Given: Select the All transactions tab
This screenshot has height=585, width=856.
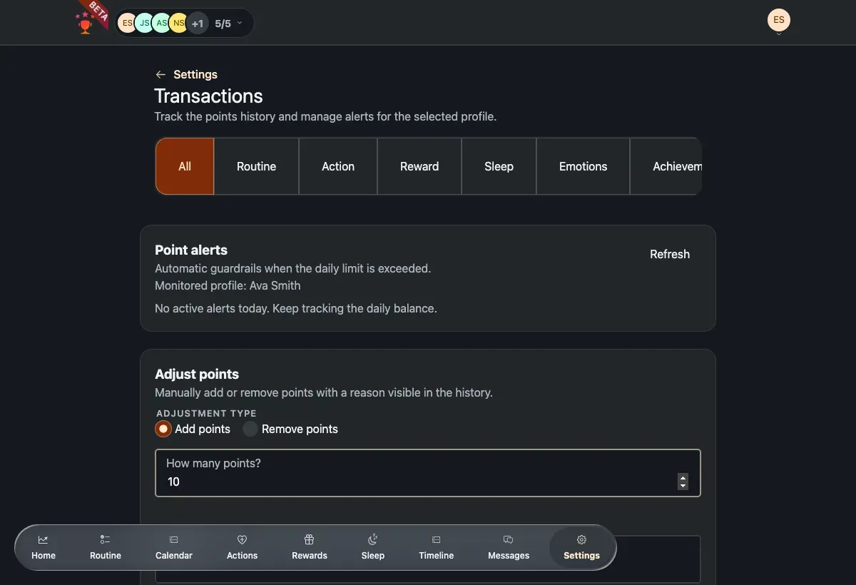Looking at the screenshot, I should coord(185,166).
